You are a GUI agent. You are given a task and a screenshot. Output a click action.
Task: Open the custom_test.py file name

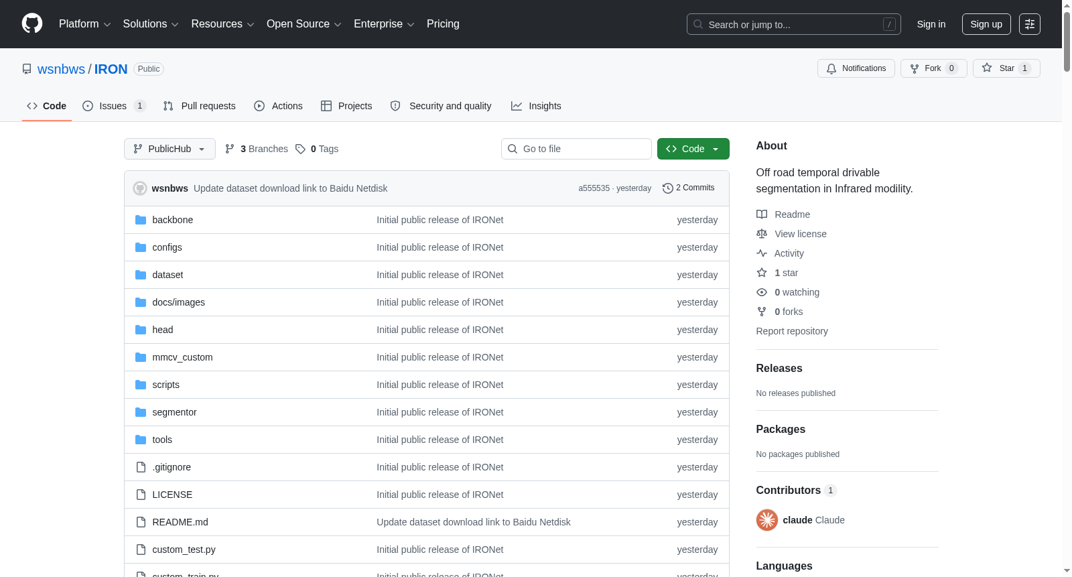click(184, 550)
